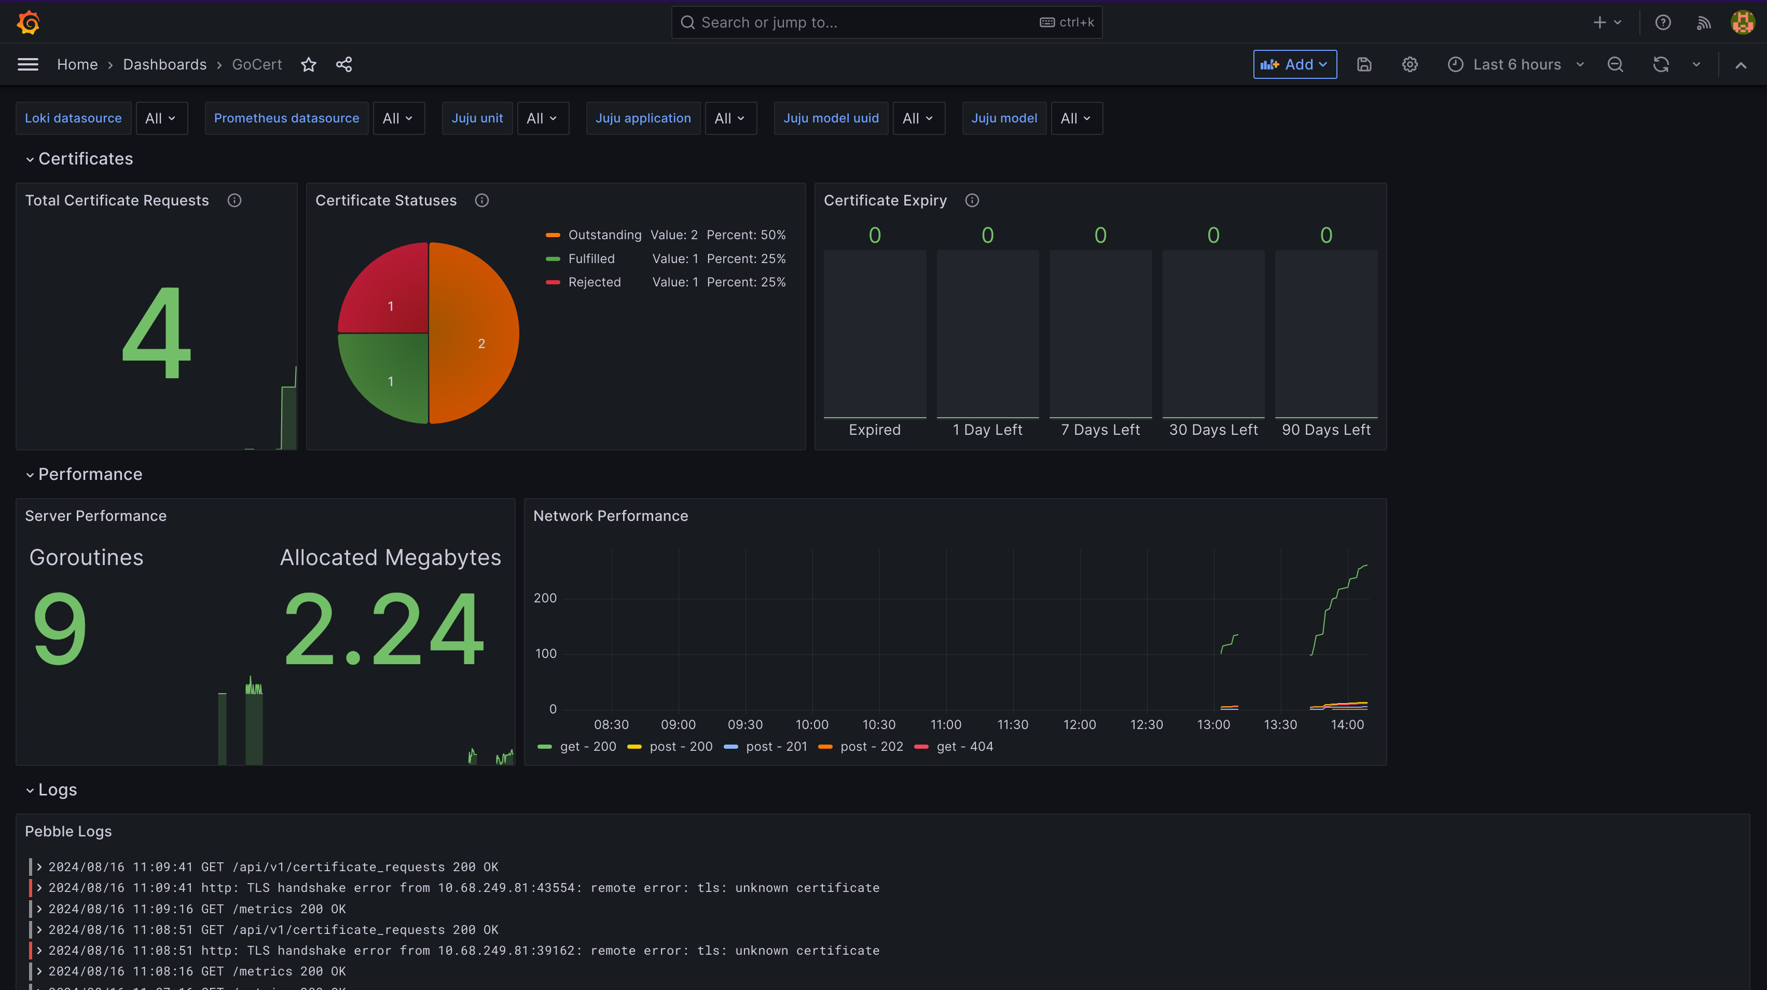Open the news feed icon
The width and height of the screenshot is (1767, 990).
[x=1703, y=23]
